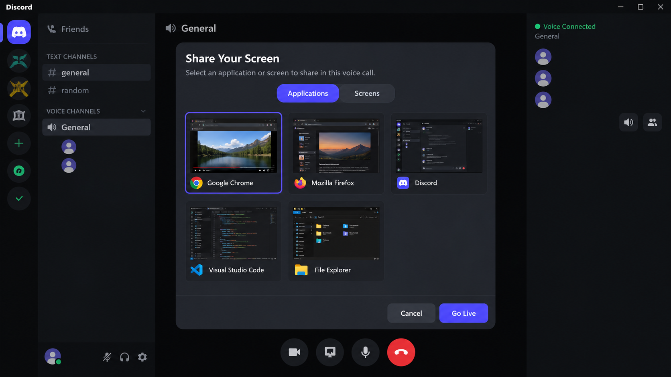Screen dimensions: 671x377
Task: Turn on camera in call controls
Action: [295, 352]
